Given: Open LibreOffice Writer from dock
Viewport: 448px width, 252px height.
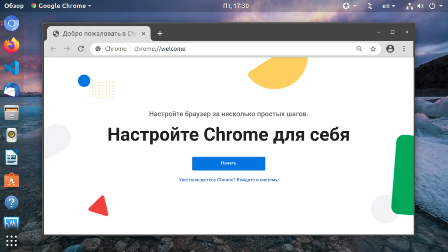Looking at the screenshot, I should coord(11,157).
